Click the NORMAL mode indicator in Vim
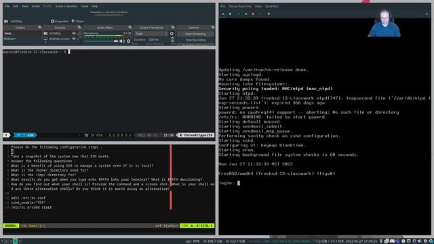Screen dimensions: 434x244 tap(11, 226)
